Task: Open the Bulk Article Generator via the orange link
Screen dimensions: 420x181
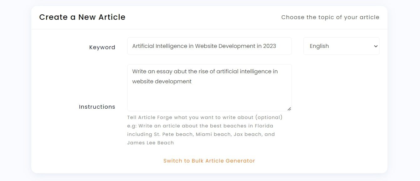Action: pos(209,161)
